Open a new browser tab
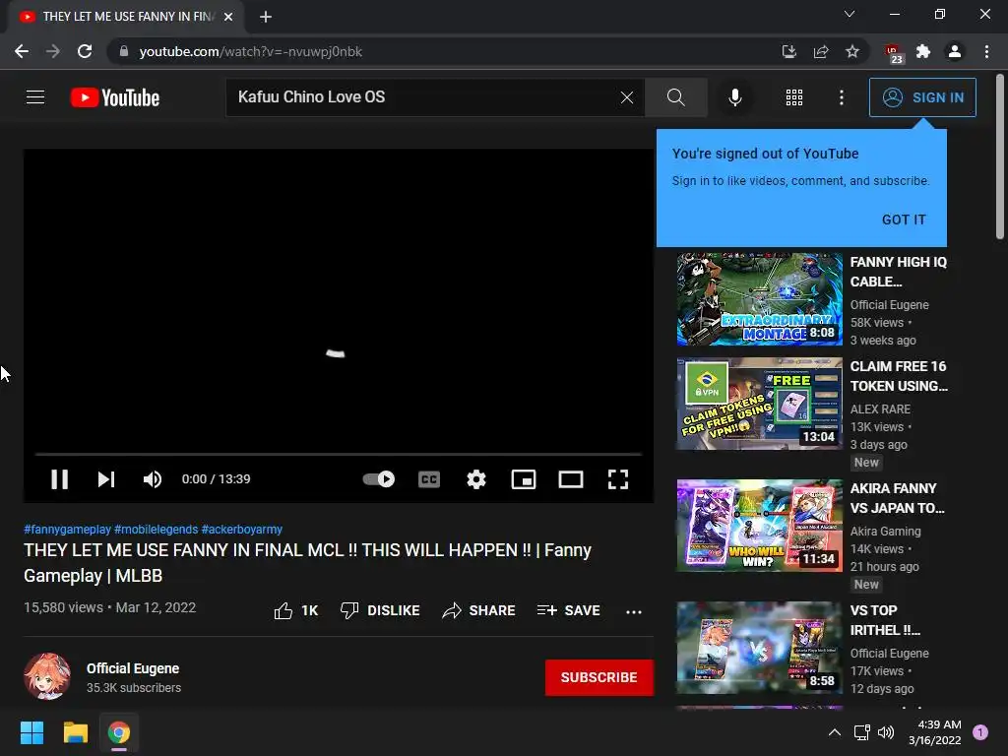Viewport: 1008px width, 756px height. tap(266, 17)
